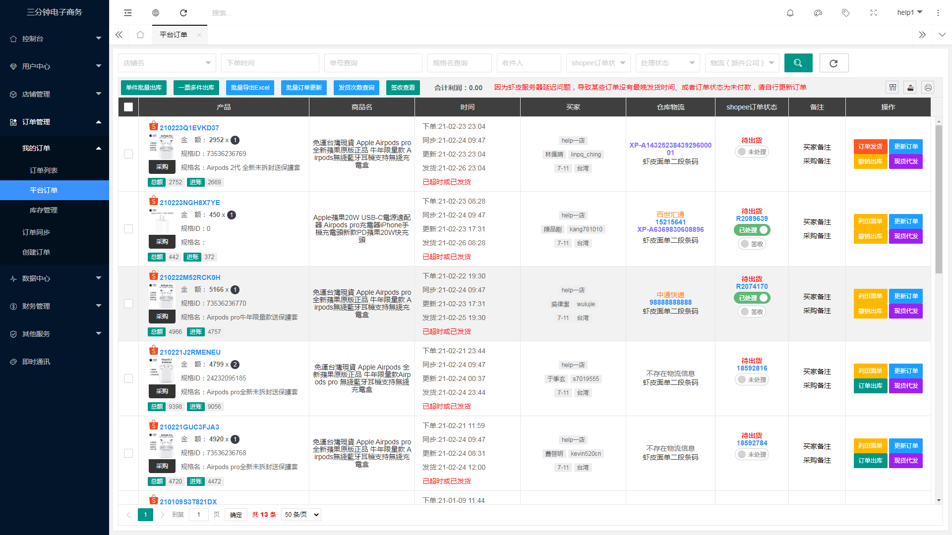Check the box for order 210223Q1EVKD37
Image resolution: width=952 pixels, height=535 pixels.
128,154
